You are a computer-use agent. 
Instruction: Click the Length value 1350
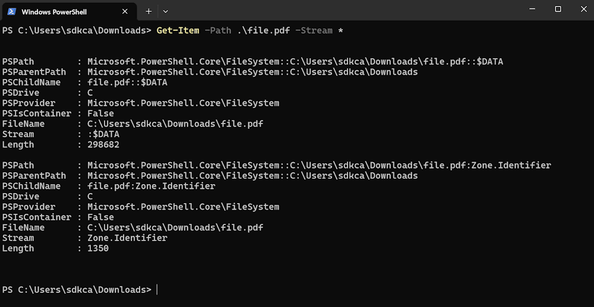tap(98, 249)
